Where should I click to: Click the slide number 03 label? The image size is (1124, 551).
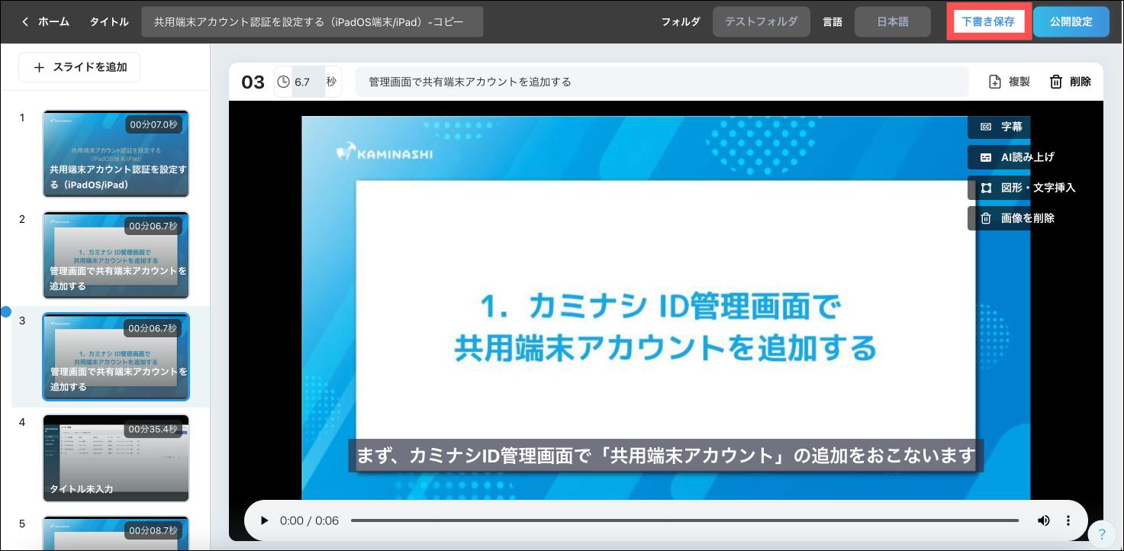253,82
